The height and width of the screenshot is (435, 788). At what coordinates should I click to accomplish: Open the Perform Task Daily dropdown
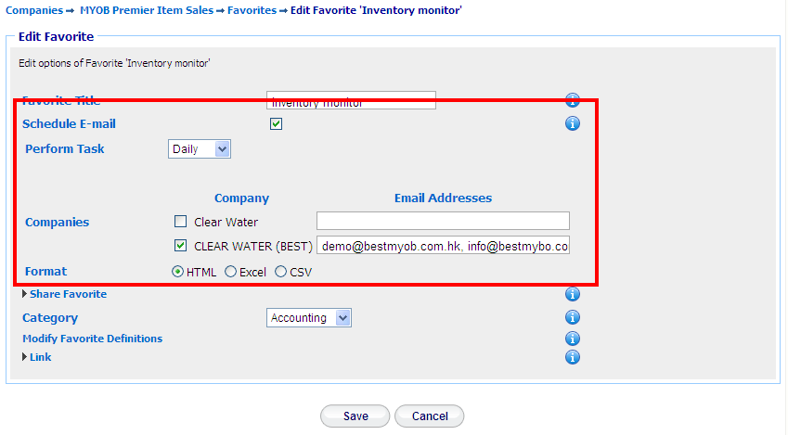[x=200, y=149]
